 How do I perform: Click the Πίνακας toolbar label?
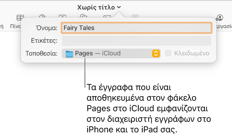(x=15, y=26)
